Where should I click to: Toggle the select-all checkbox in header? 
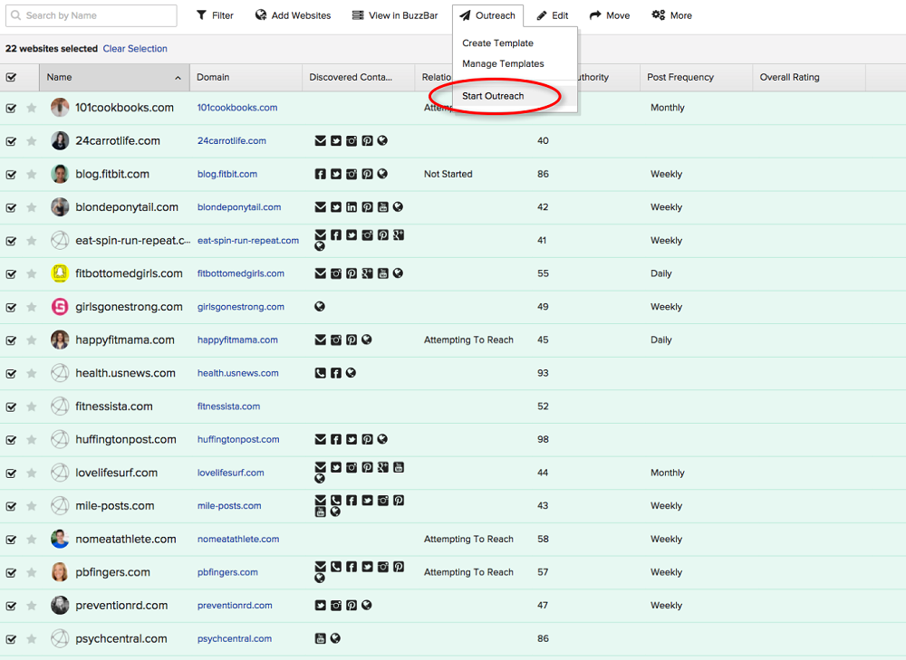[x=11, y=78]
